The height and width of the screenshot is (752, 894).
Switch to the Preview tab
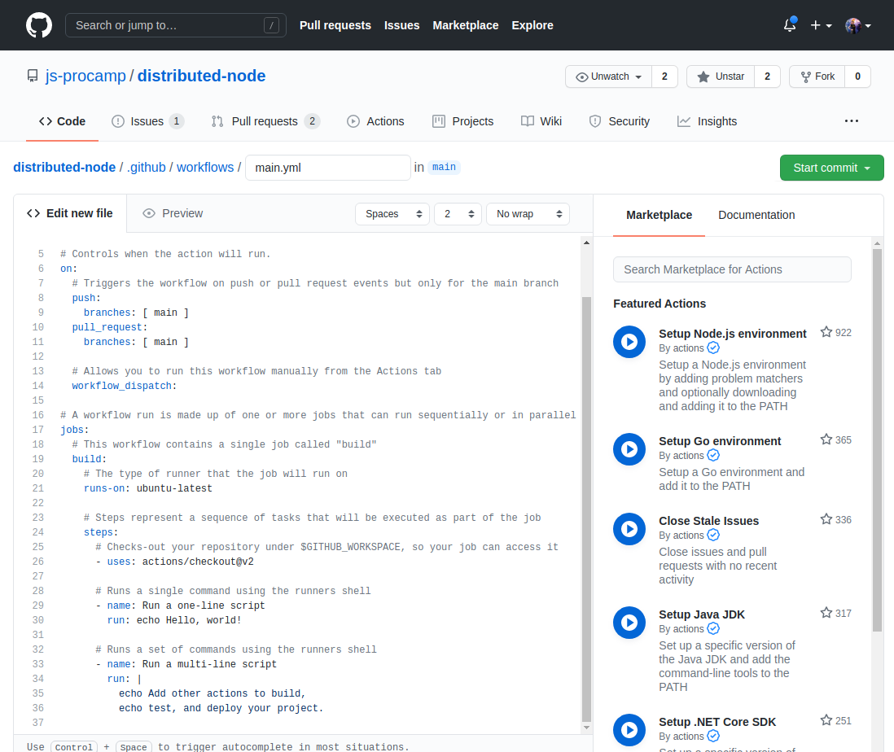tap(173, 213)
